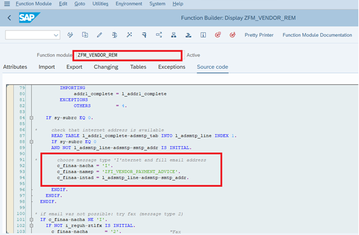Go back with the left arrow
The height and width of the screenshot is (235, 359).
point(10,18)
